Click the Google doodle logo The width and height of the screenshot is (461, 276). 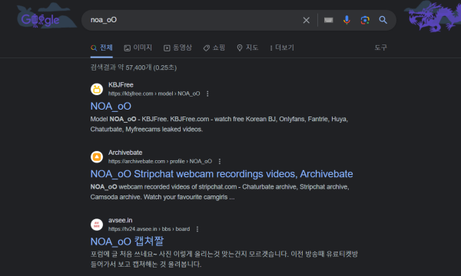tap(40, 20)
